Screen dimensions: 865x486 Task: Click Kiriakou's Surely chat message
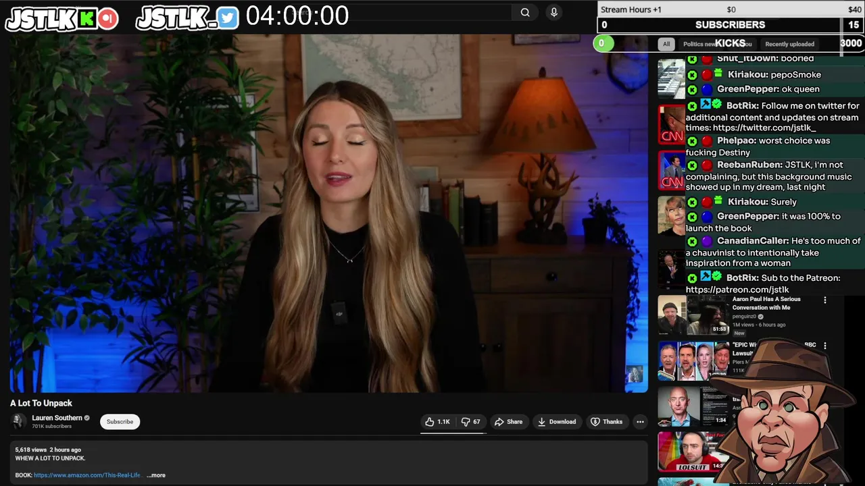pos(741,202)
